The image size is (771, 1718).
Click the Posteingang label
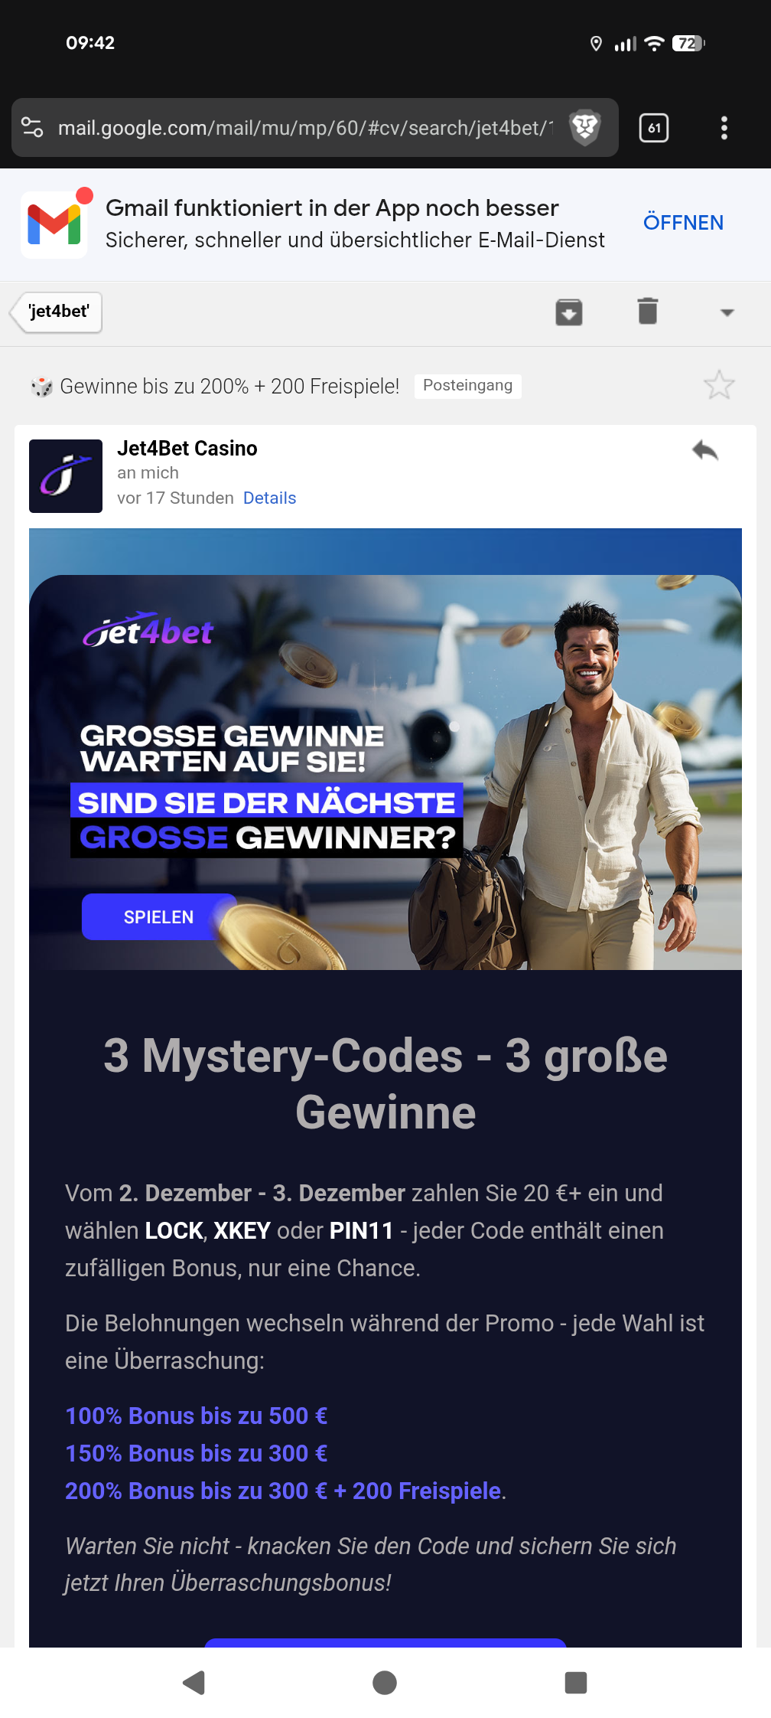(x=468, y=386)
